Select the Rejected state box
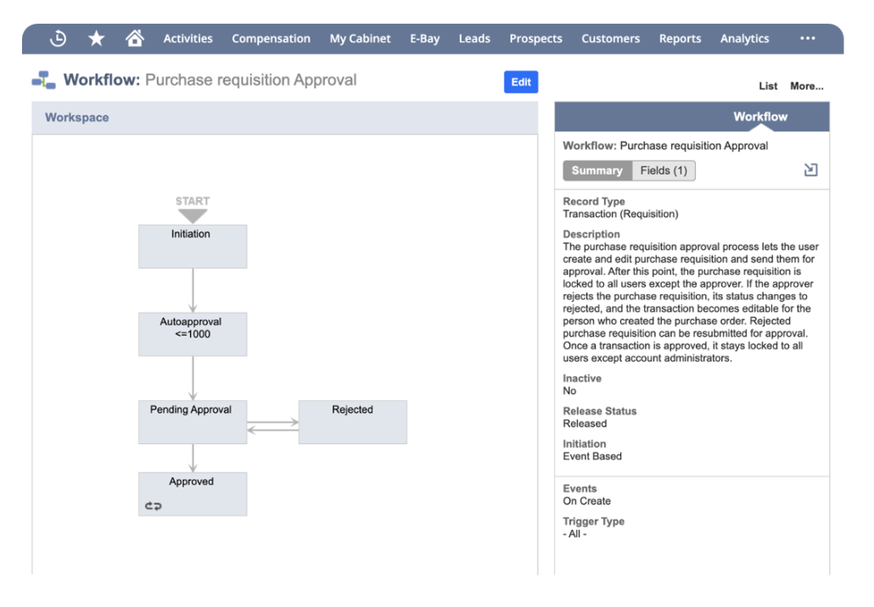 tap(353, 421)
